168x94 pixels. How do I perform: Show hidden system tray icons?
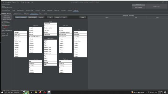[147, 92]
